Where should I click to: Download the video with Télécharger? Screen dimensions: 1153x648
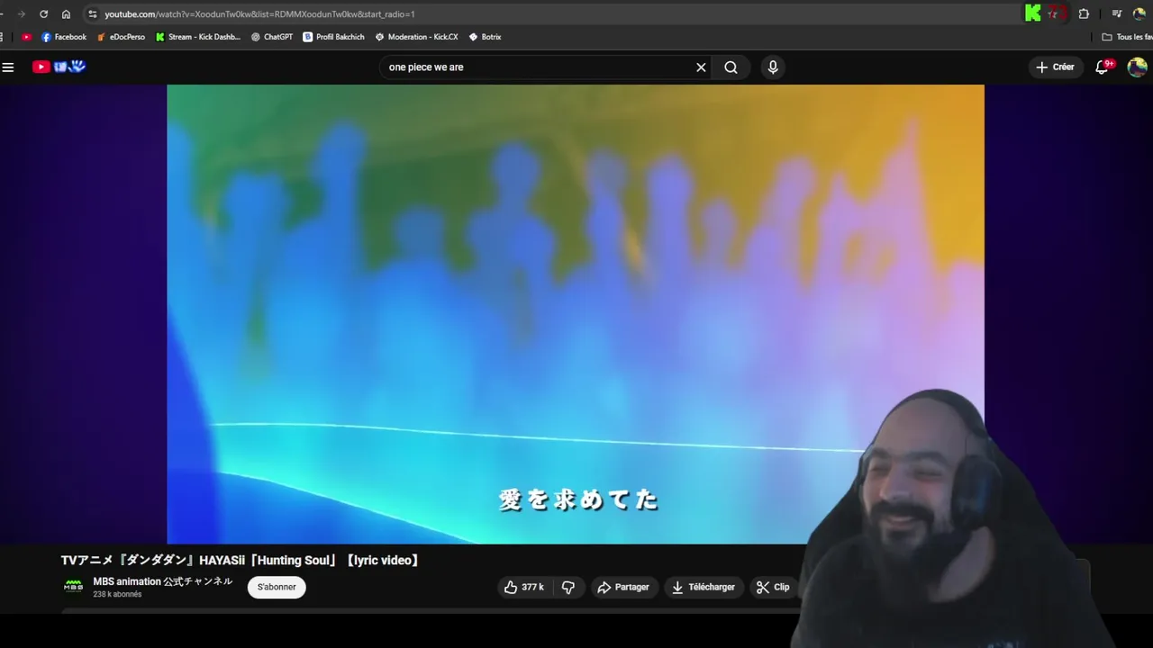click(x=704, y=587)
